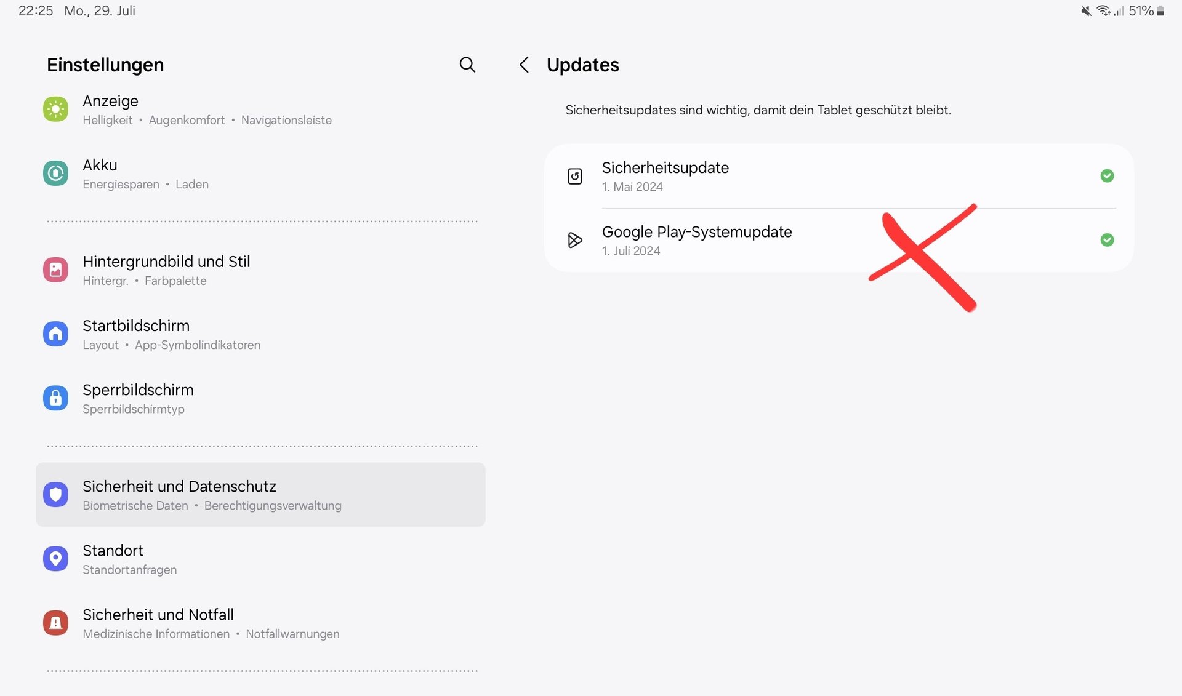Select Sicherheitsupdate from 1. Mai 2024

point(665,176)
